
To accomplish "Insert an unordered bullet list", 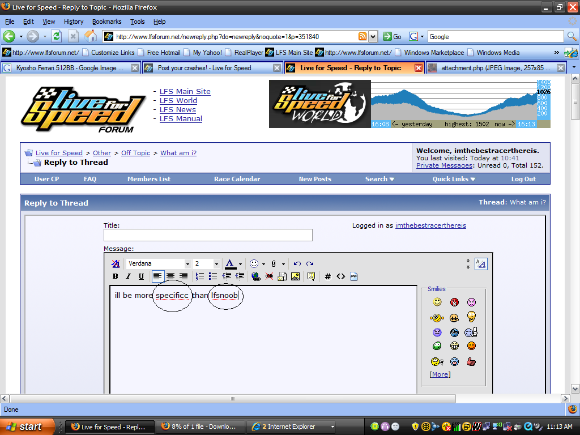I will 213,276.
